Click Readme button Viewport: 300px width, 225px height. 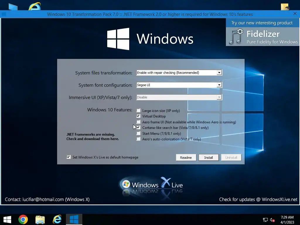(186, 157)
